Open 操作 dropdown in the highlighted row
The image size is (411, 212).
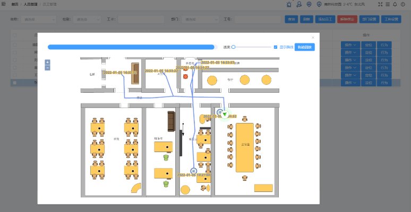pos(350,83)
